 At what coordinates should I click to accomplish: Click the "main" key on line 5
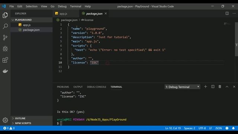76,41
